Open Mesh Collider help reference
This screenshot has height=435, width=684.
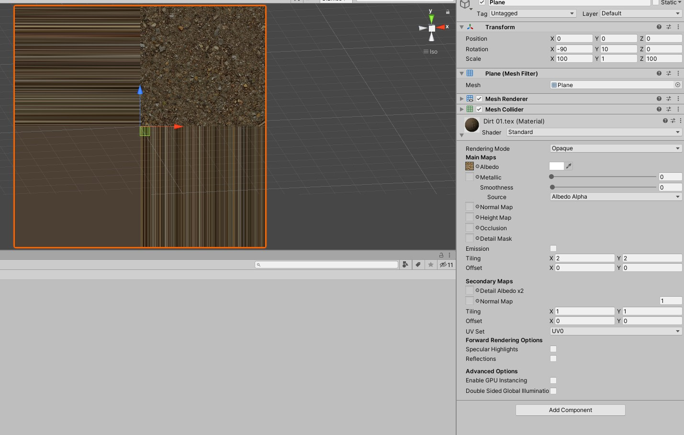[x=659, y=110]
